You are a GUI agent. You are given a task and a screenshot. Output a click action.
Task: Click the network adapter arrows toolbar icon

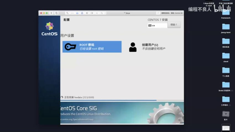click(x=72, y=13)
